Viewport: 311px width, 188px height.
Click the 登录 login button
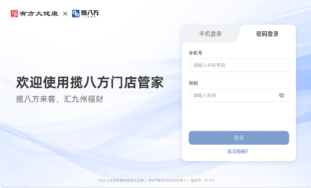click(x=239, y=138)
